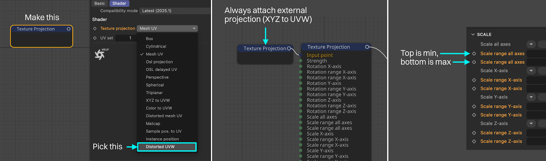Collapse the SCALE section chevron
546x161 pixels.
(473, 34)
